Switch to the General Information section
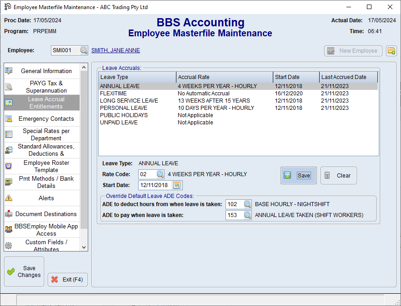 (x=45, y=71)
